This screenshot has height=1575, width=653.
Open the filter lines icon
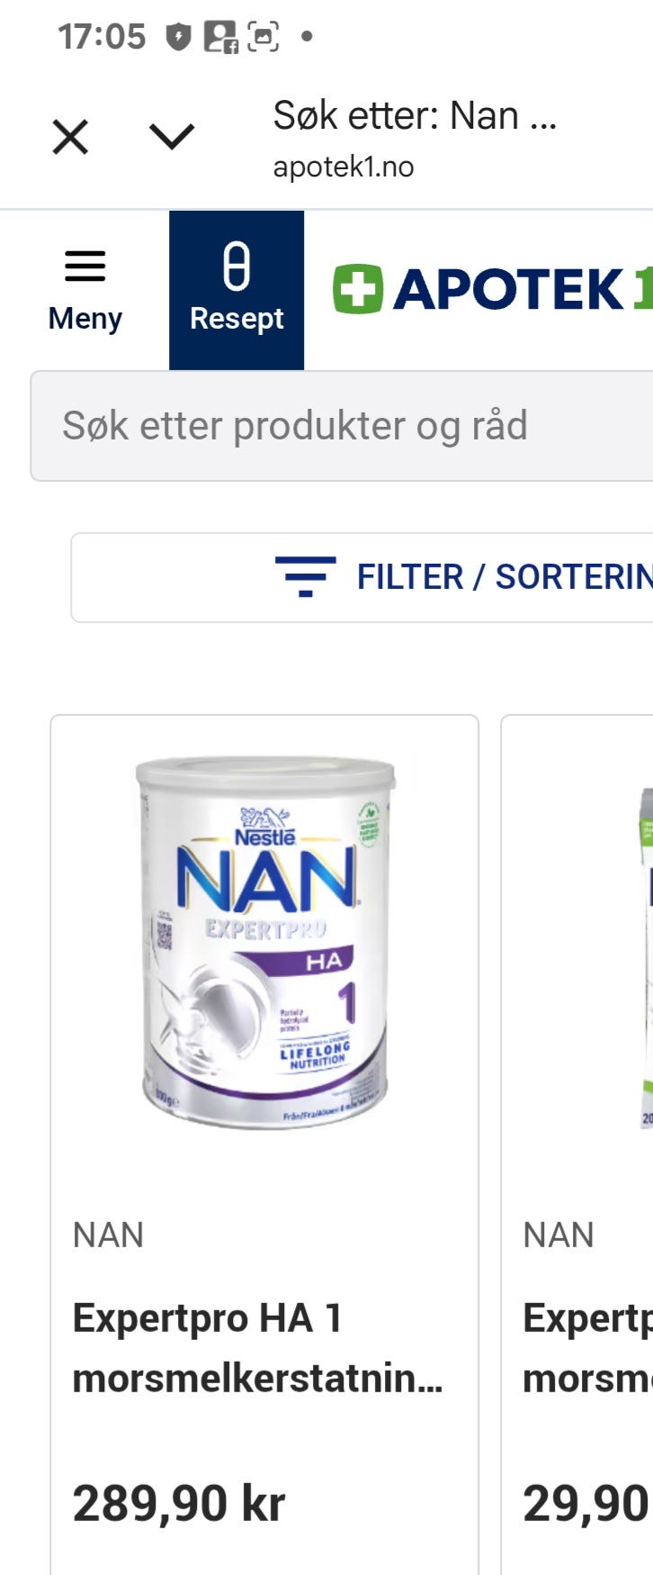[306, 576]
